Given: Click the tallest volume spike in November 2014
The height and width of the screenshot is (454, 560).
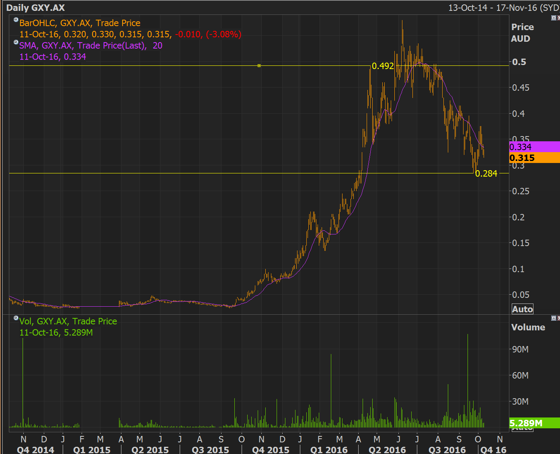Looking at the screenshot, I should click(x=23, y=383).
